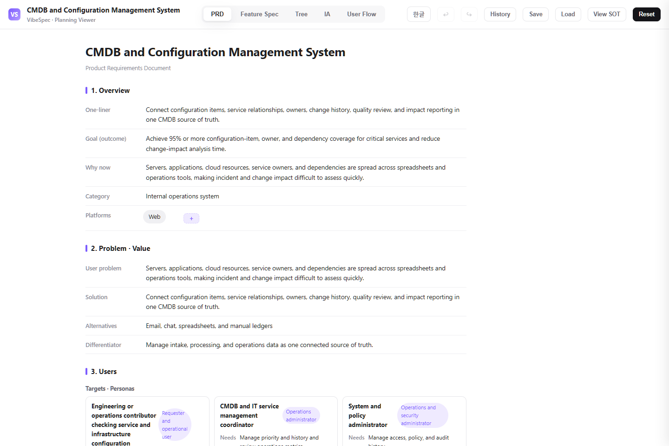Viewport: 669px width, 446px height.
Task: Click the 'Category' row label
Action: [98, 197]
